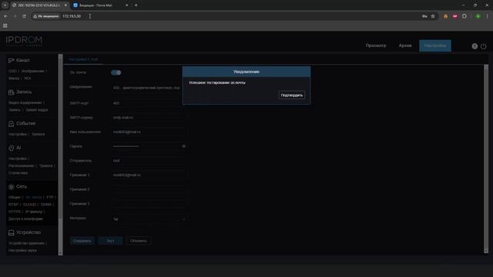Confirm the notification with the Подтвердить button
This screenshot has height=277, width=493.
tap(291, 95)
